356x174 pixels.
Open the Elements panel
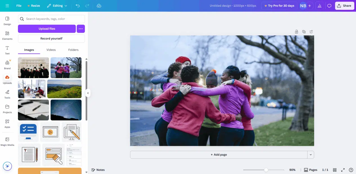(7, 35)
